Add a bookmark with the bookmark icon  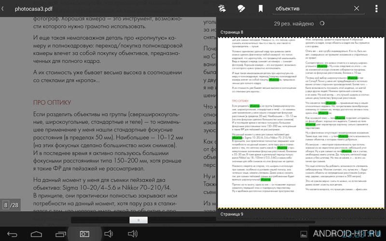pos(261,9)
